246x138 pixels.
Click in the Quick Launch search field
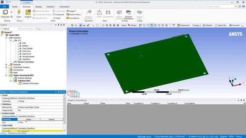click(x=221, y=7)
